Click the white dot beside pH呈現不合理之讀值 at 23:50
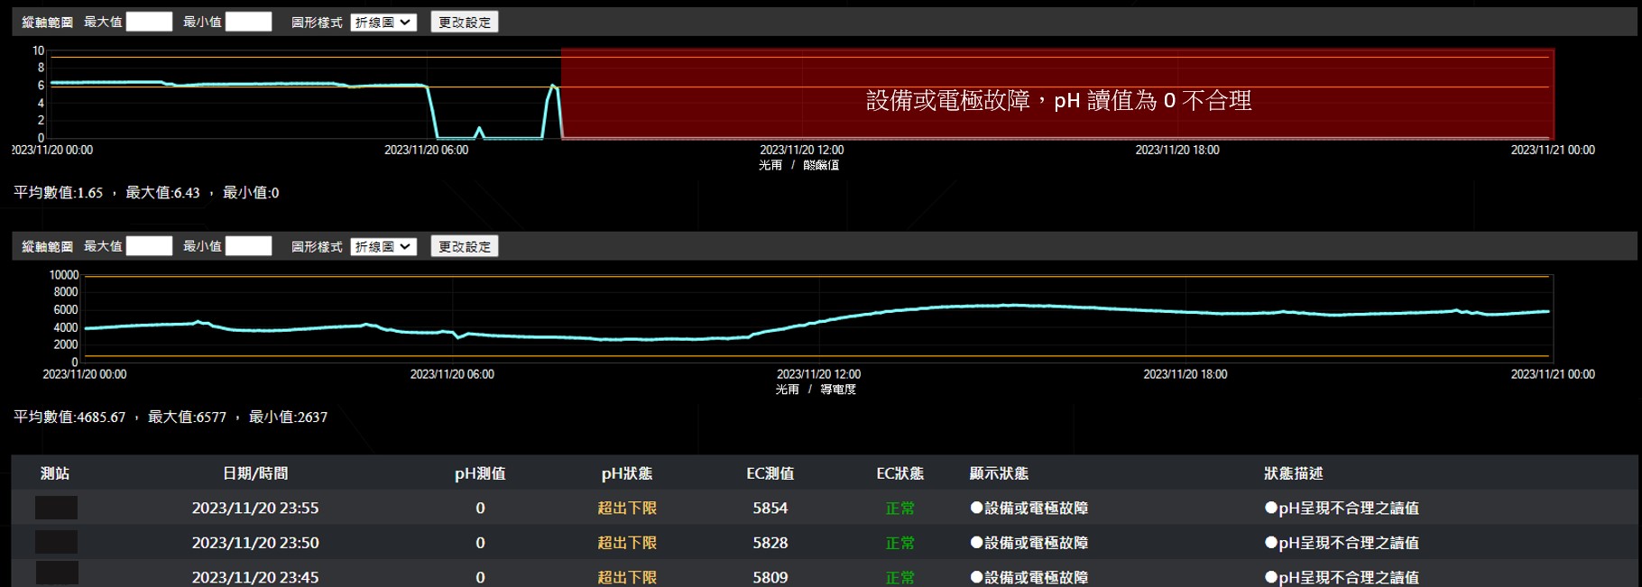Image resolution: width=1642 pixels, height=587 pixels. pyautogui.click(x=1271, y=543)
